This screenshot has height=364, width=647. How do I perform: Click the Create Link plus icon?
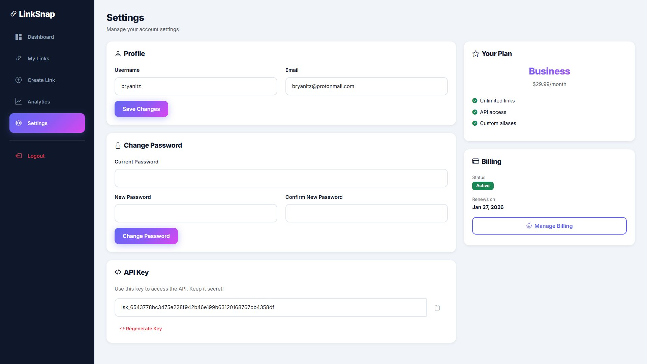(19, 80)
